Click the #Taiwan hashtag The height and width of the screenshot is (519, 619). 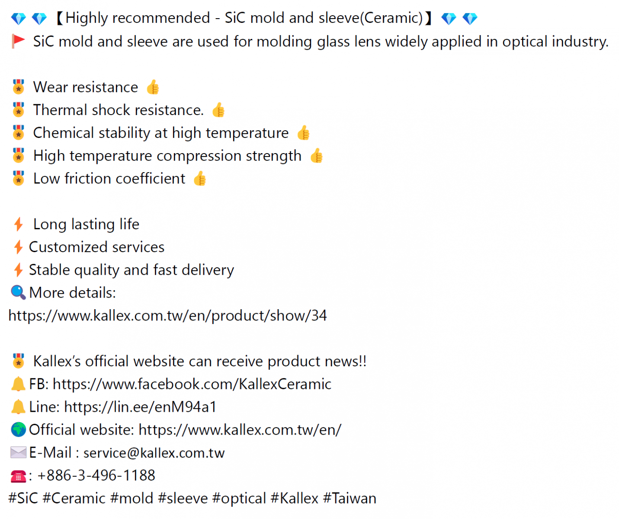tap(350, 498)
